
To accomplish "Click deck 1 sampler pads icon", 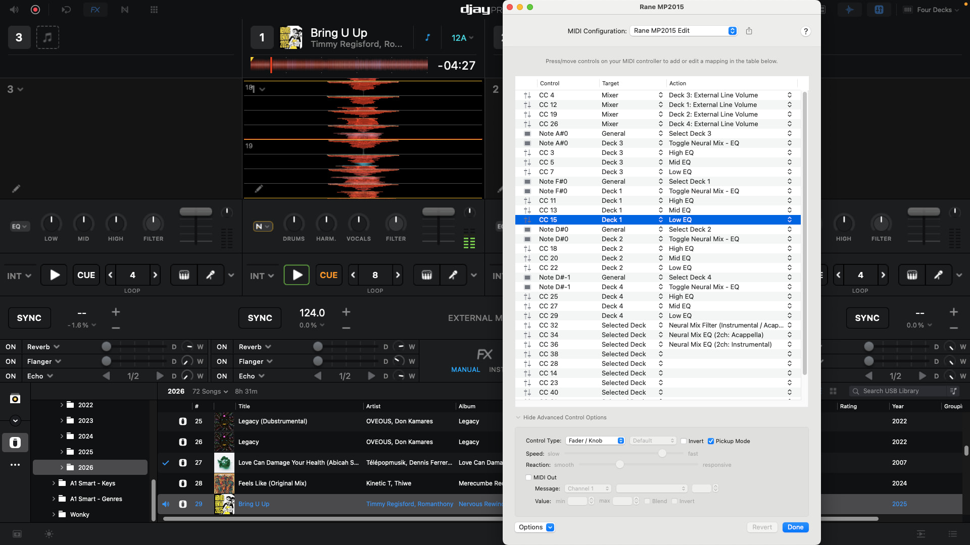I will click(426, 275).
